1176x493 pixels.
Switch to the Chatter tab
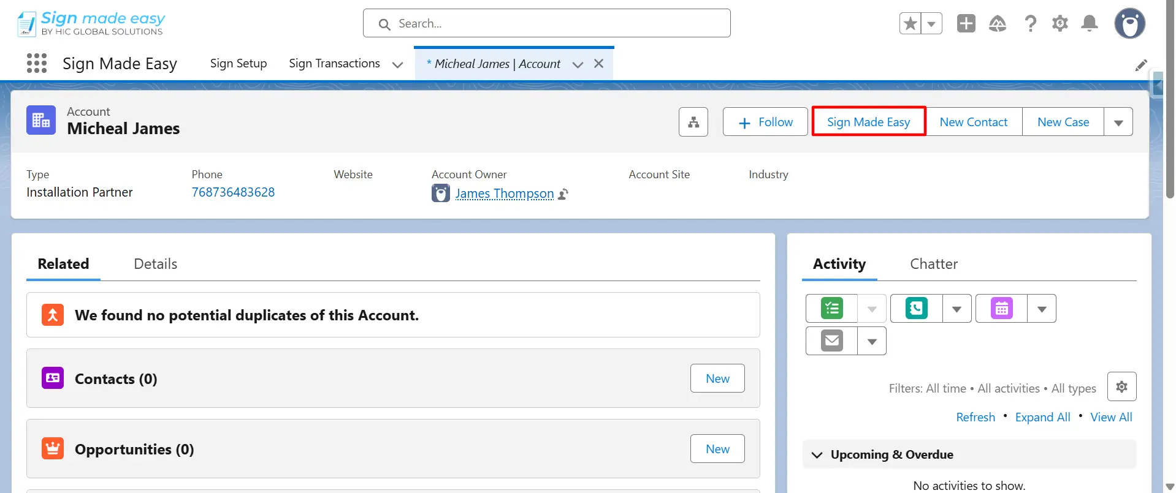[x=934, y=264]
